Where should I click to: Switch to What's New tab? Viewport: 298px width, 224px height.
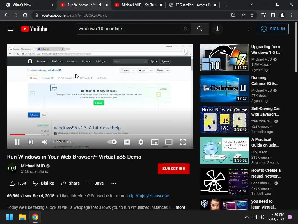click(x=29, y=5)
